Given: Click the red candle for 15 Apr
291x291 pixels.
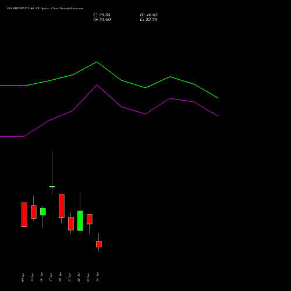Looking at the screenshot, I should tap(34, 212).
